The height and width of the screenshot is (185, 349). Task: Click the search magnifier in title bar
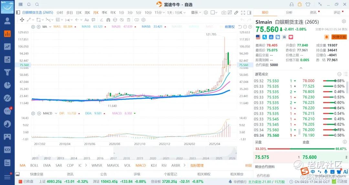[37, 4]
